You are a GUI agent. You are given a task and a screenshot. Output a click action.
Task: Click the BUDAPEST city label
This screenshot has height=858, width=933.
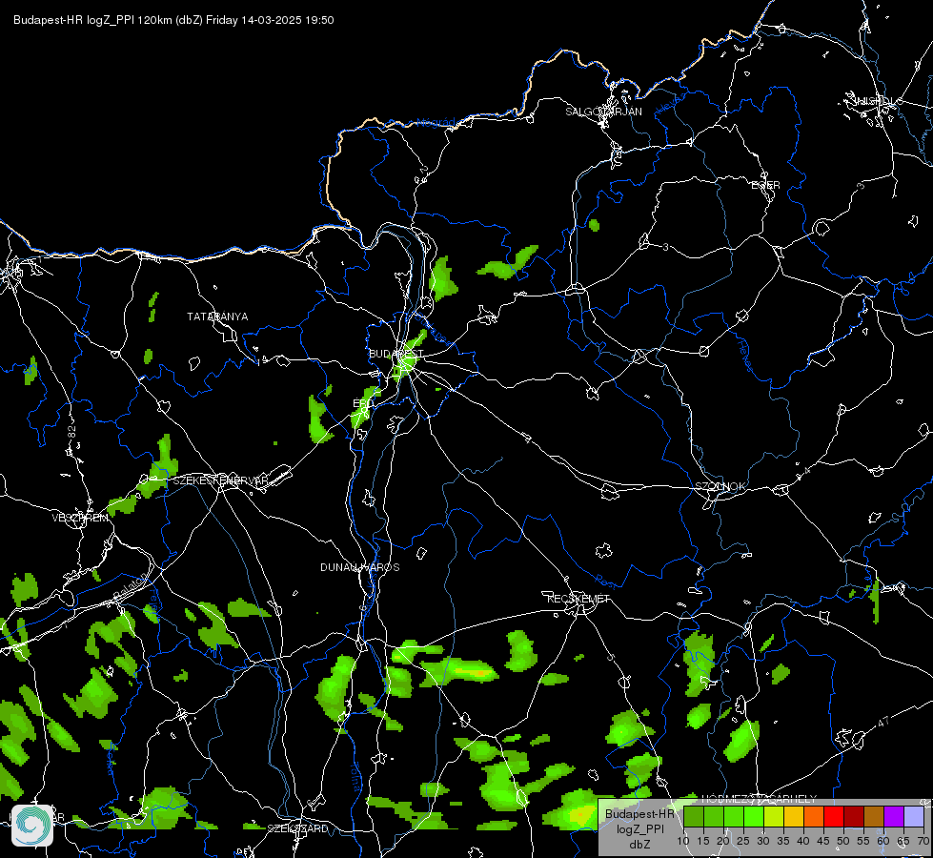point(396,354)
